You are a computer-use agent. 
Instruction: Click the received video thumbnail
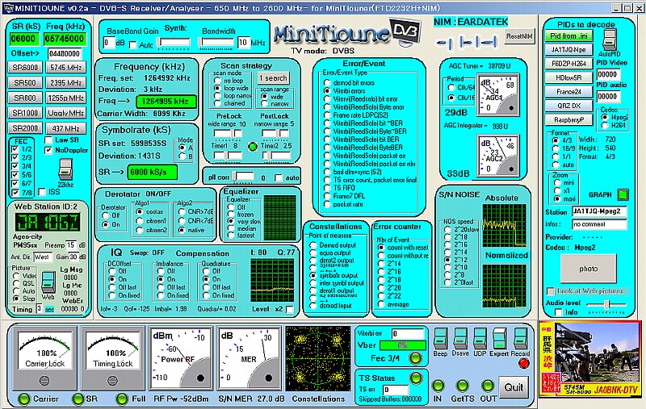click(x=591, y=359)
